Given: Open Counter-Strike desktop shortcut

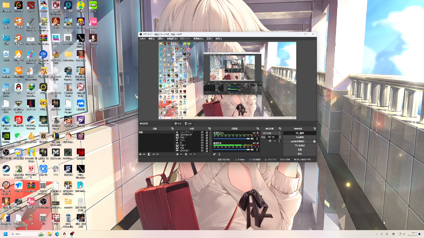Looking at the screenshot, I should click(x=6, y=220).
